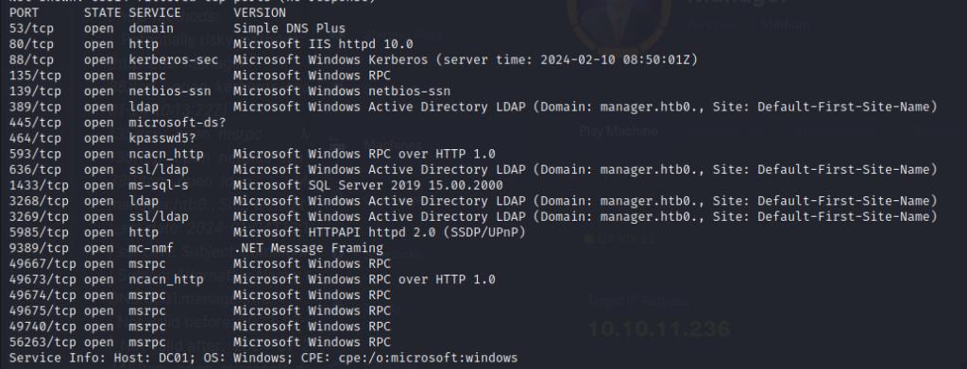Click the 49673/tcp ncacn_http row
This screenshot has height=369, width=967.
click(252, 279)
